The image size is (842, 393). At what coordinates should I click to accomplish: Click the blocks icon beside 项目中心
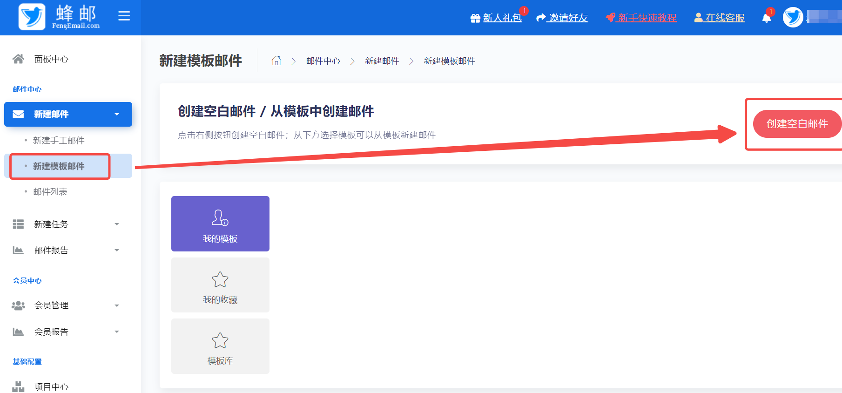tap(18, 386)
